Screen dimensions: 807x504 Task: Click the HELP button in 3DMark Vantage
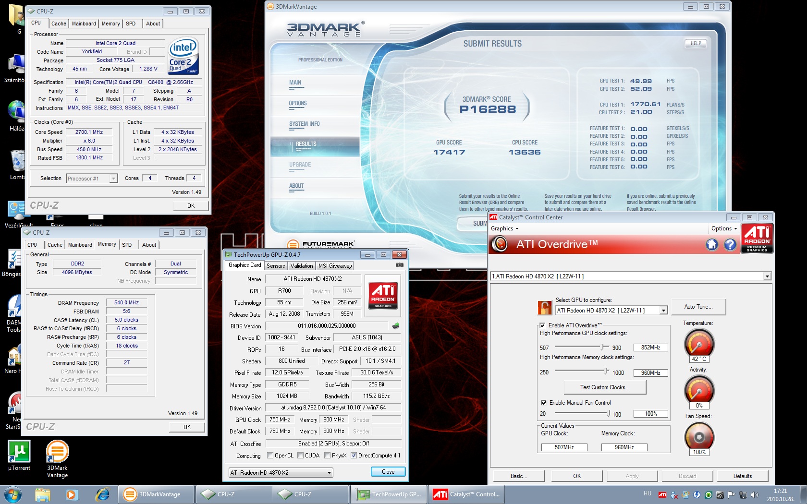696,43
